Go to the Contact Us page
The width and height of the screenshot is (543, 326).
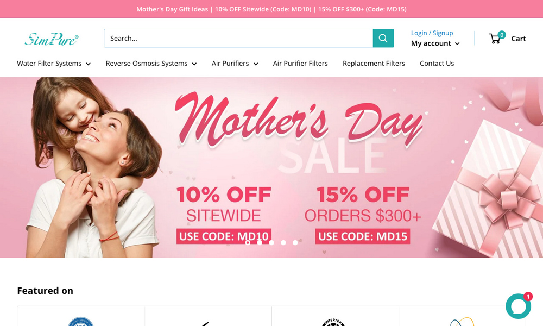click(x=437, y=64)
